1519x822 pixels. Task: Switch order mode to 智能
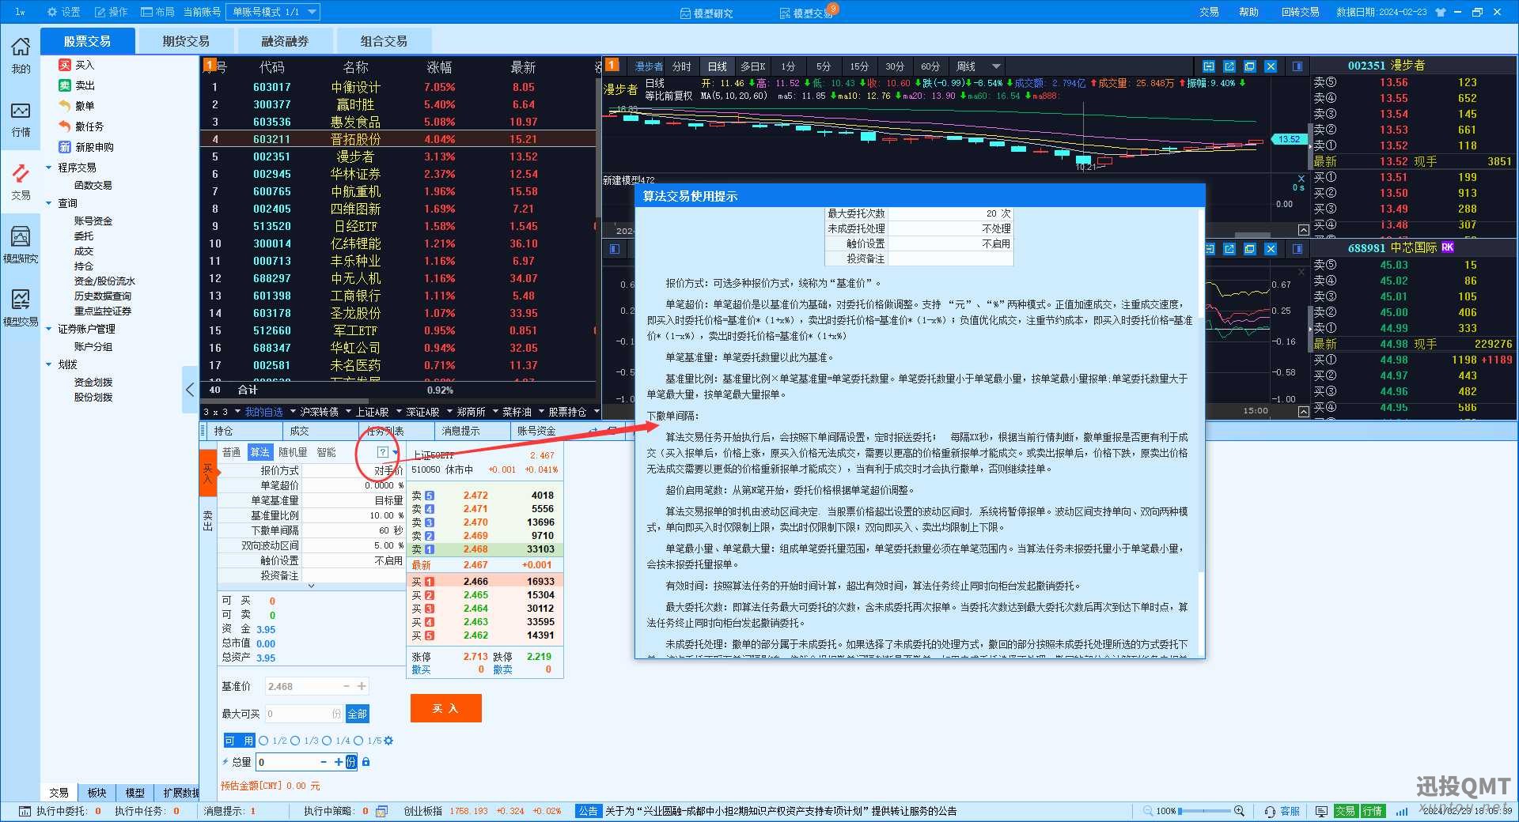coord(326,452)
